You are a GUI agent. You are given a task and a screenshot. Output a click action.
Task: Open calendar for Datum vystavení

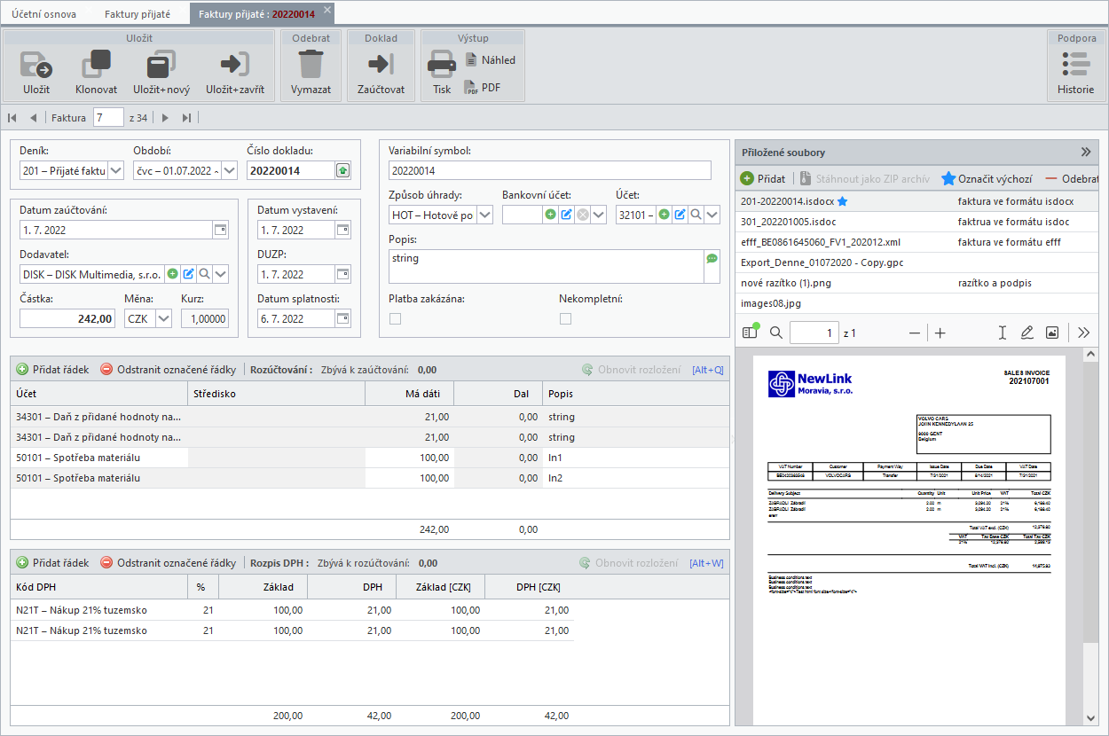tap(342, 230)
